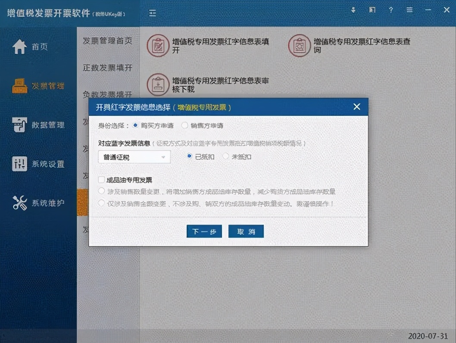Image resolution: width=456 pixels, height=343 pixels.
Task: Select 仅涉及销售金额变更 radio option
Action: point(101,203)
